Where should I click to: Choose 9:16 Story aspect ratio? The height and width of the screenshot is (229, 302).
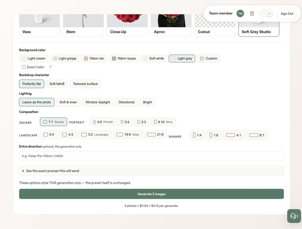(x=163, y=122)
